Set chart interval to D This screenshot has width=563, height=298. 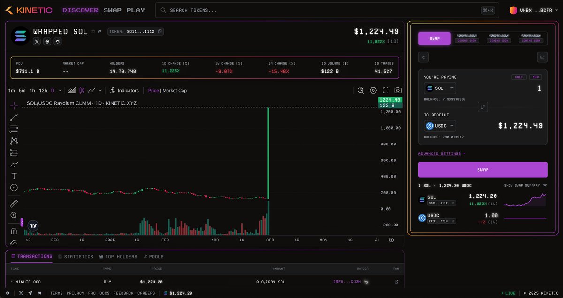coord(53,90)
